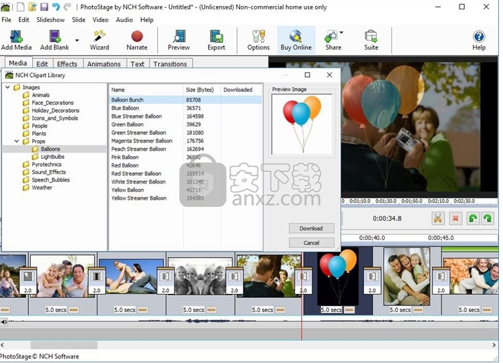The image size is (503, 363).
Task: Click the undo arrow in title bar
Action: pyautogui.click(x=56, y=7)
